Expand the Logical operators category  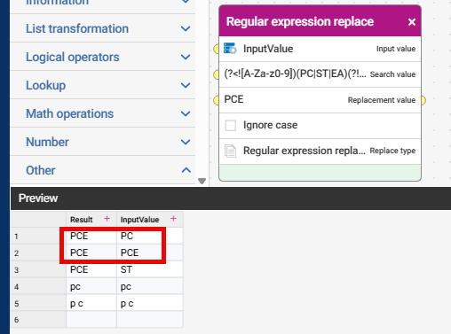pos(103,57)
